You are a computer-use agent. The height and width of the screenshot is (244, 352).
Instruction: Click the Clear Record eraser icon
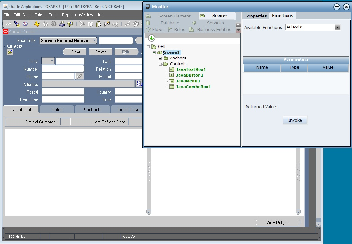[107, 24]
